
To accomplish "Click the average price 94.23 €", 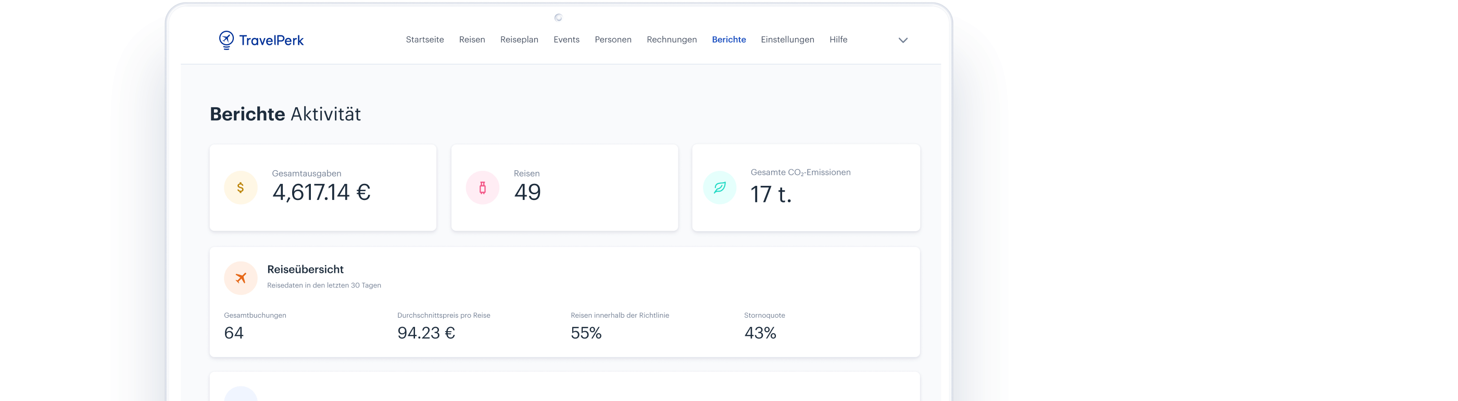I will click(x=426, y=333).
